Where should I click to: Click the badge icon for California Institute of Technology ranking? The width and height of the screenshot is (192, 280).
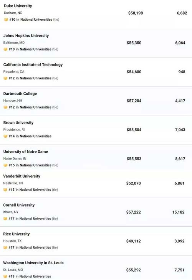5,78
